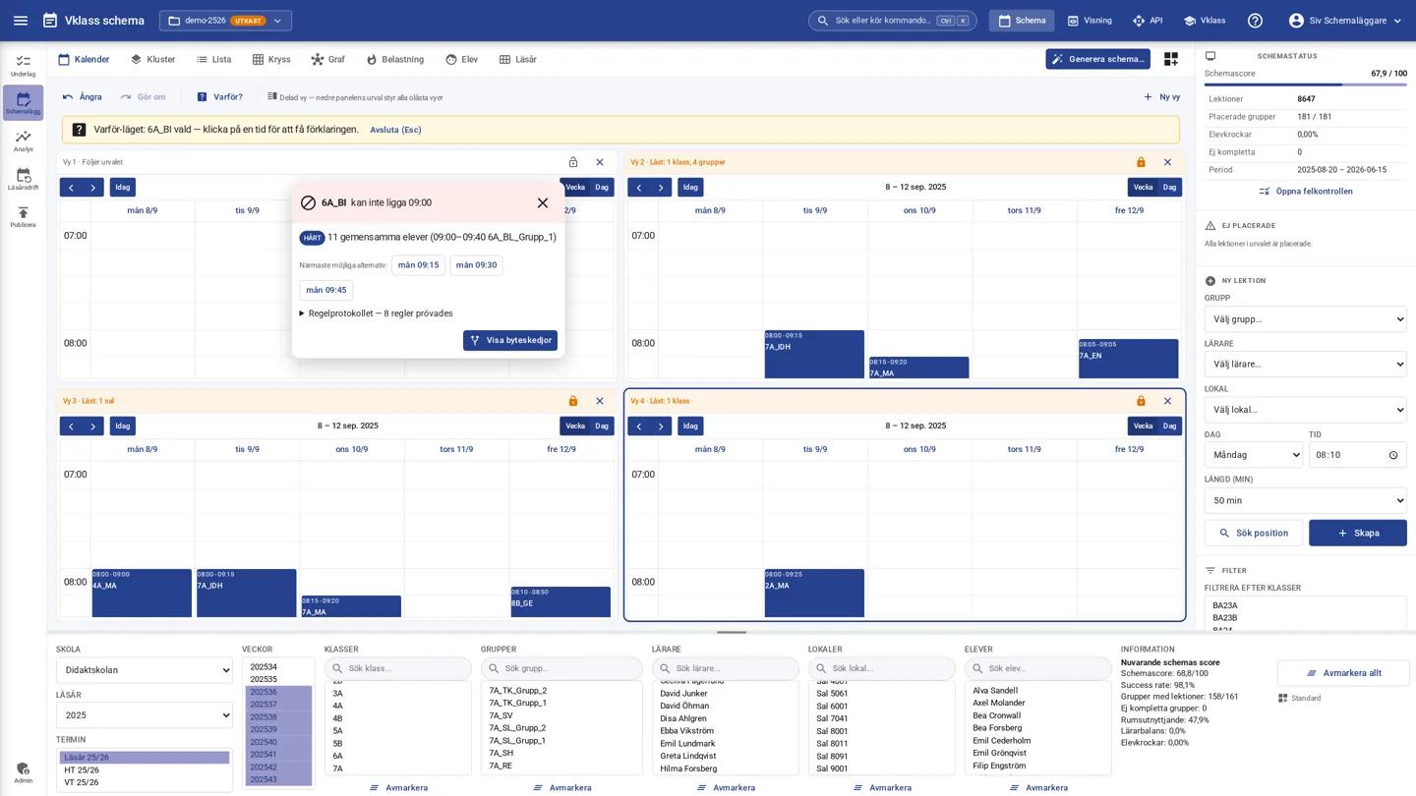Click Visa byteskedjor button
The image size is (1416, 796).
pyautogui.click(x=510, y=340)
